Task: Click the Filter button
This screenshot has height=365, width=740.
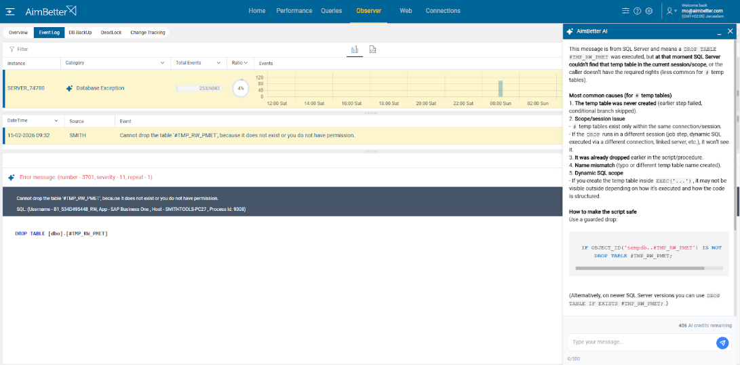Action: [18, 49]
